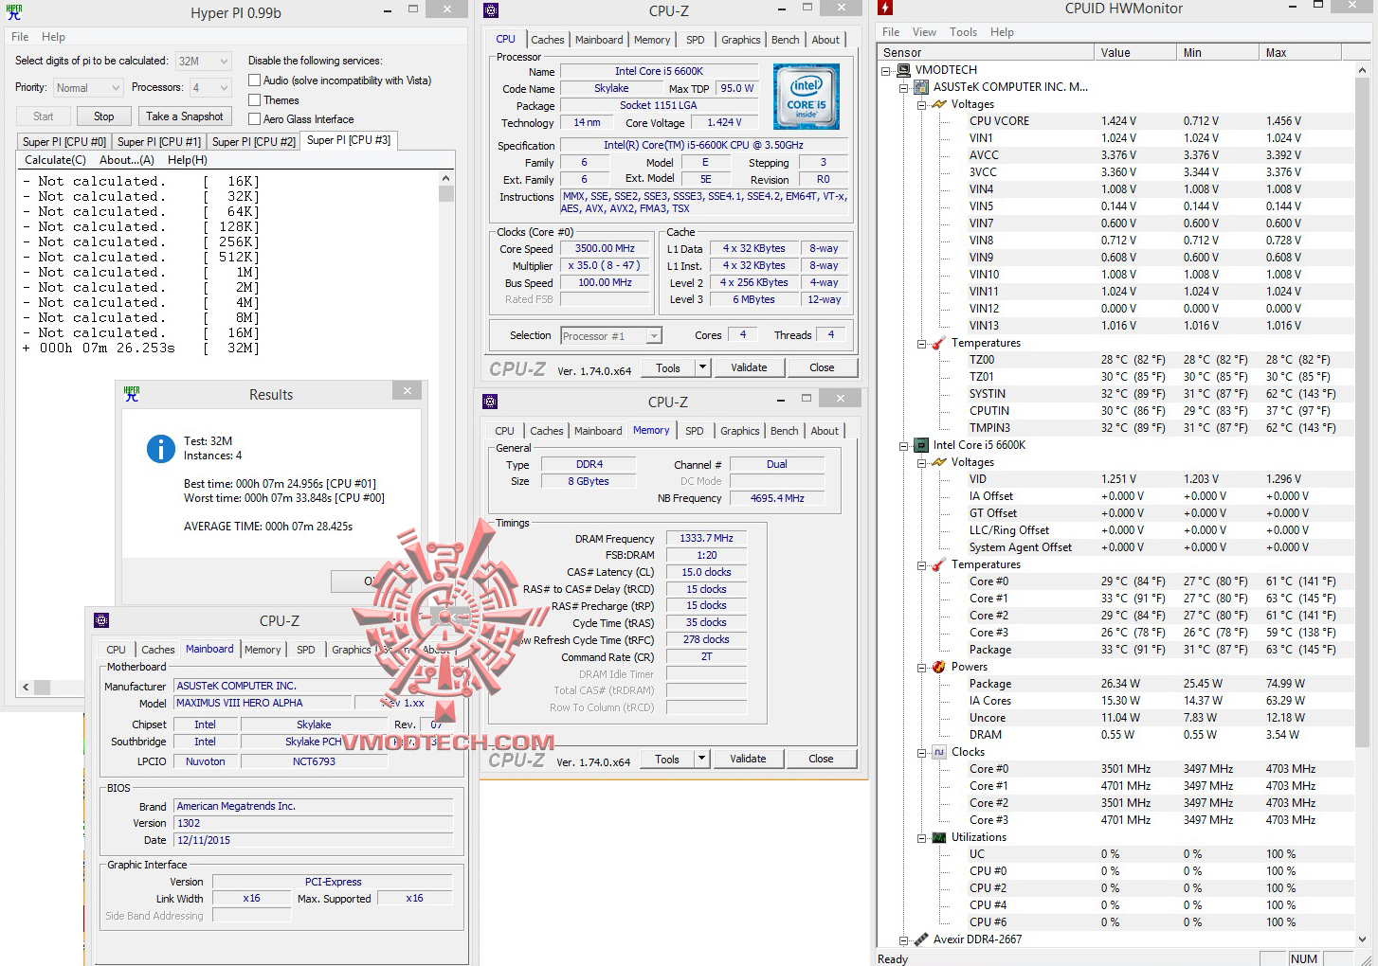The height and width of the screenshot is (966, 1378).
Task: Click Validate in the CPU-Z CPU window
Action: pyautogui.click(x=749, y=367)
